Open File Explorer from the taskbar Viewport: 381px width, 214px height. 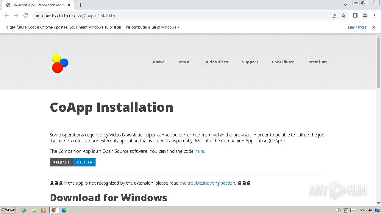pyautogui.click(x=34, y=210)
